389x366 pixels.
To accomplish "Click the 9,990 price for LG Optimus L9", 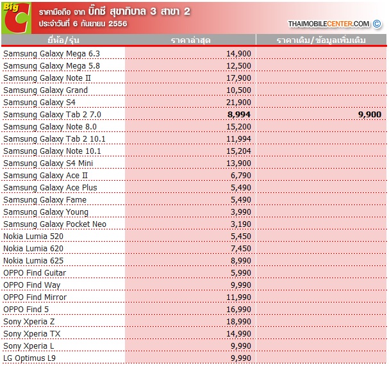I will click(x=241, y=358).
